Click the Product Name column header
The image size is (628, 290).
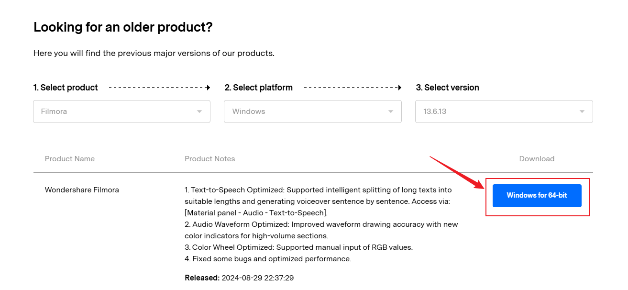pyautogui.click(x=70, y=159)
